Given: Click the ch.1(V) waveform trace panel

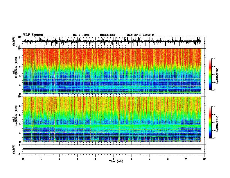Looking at the screenshot, I should [x=114, y=41].
